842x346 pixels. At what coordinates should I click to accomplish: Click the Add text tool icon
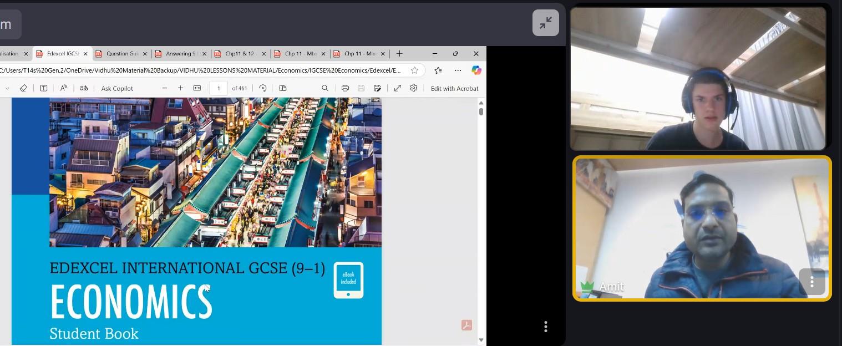pyautogui.click(x=43, y=88)
